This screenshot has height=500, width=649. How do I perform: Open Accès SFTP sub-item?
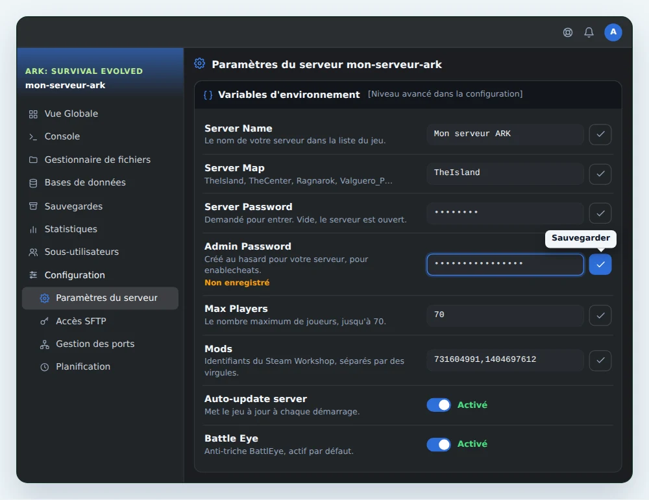(x=100, y=322)
